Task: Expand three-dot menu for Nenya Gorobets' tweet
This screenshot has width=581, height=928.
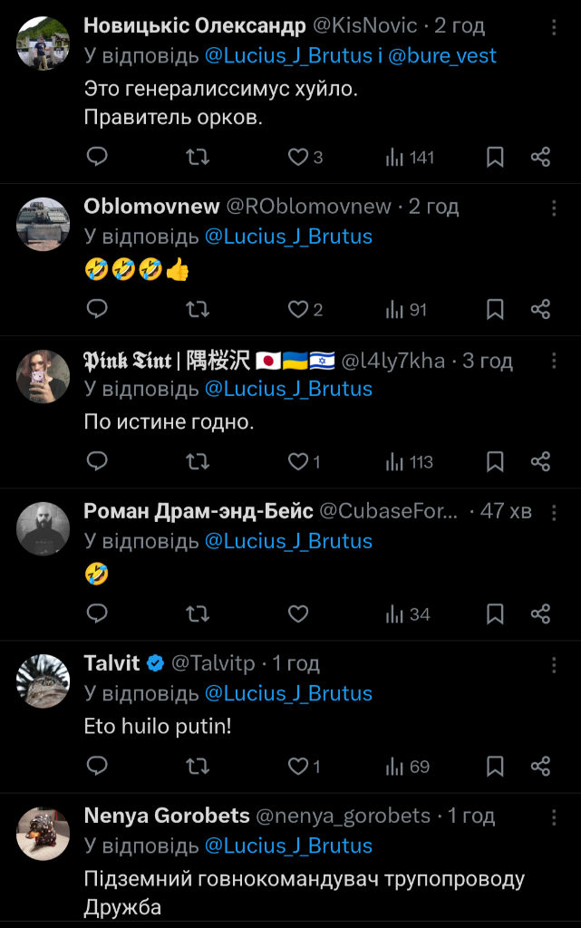Action: 554,817
